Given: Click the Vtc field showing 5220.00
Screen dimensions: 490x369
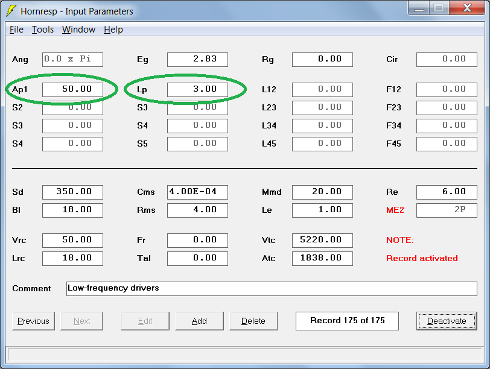Looking at the screenshot, I should [322, 241].
